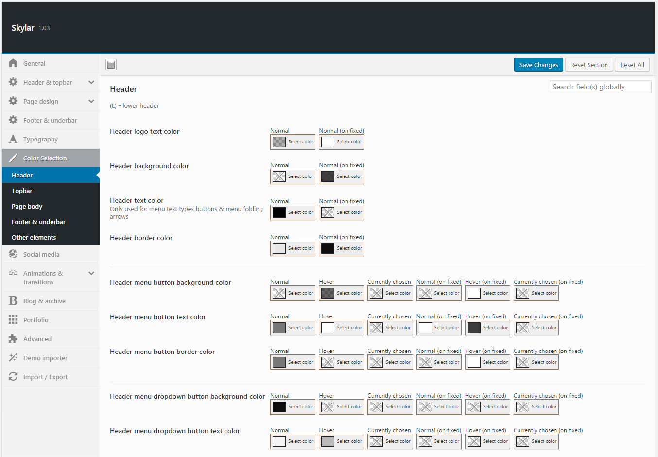
Task: Select the Page body color subsection
Action: pos(51,206)
